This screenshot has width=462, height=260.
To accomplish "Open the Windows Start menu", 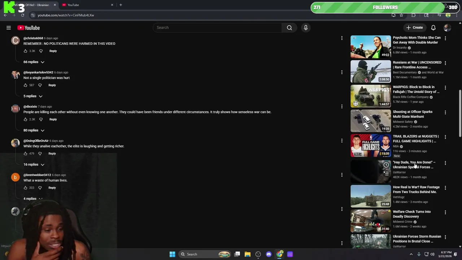I will (x=172, y=254).
